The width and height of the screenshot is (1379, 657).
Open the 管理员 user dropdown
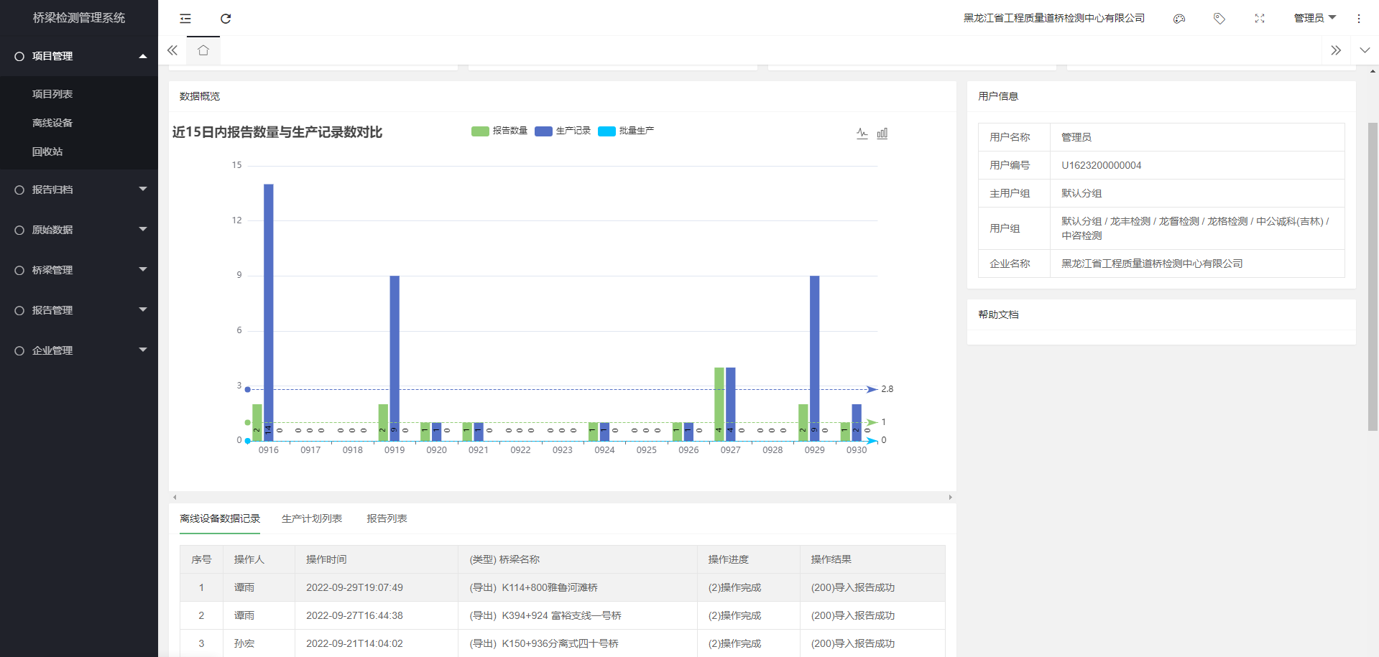pos(1314,18)
